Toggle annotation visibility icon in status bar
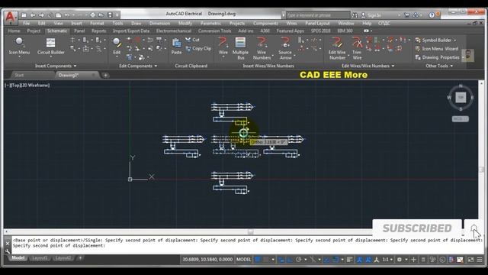The height and width of the screenshot is (275, 488). [359, 260]
